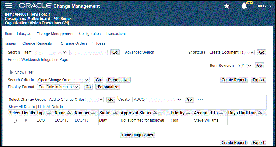The height and width of the screenshot is (147, 276).
Task: Open the Change Orders subtab
Action: (x=74, y=43)
